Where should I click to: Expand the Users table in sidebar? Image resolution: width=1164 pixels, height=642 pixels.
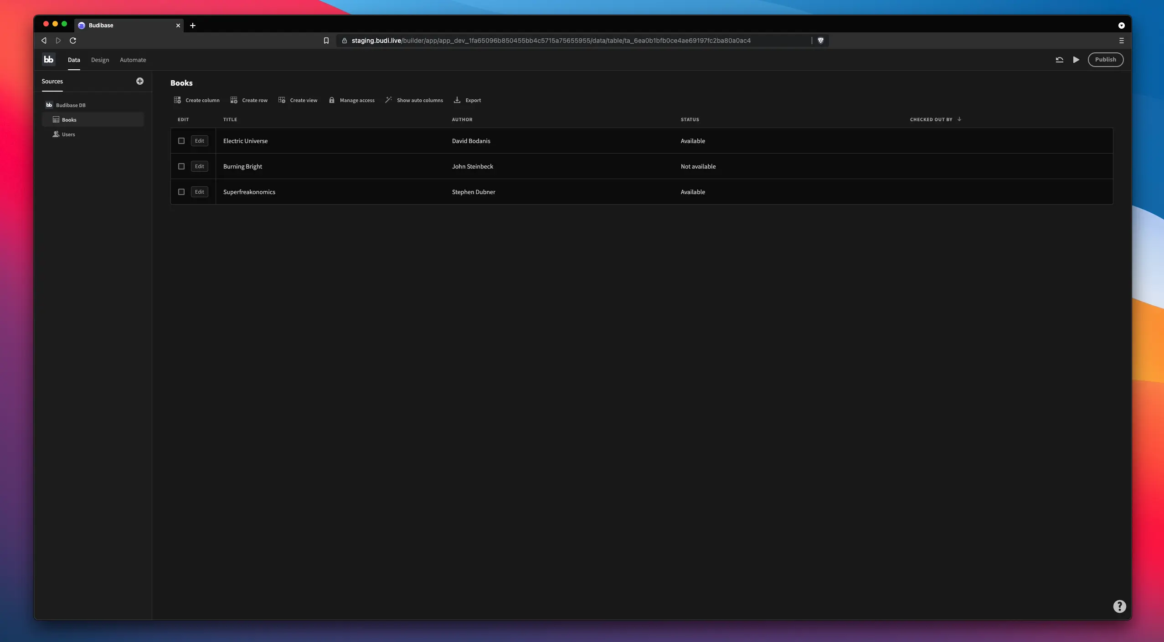point(68,134)
